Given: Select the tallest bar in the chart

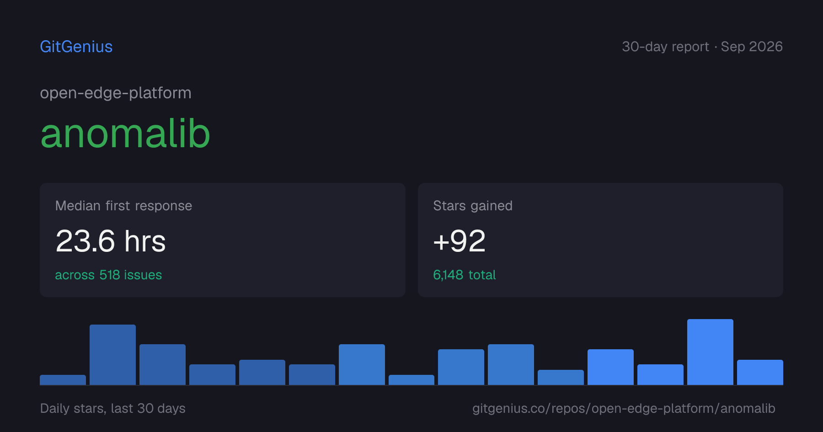Looking at the screenshot, I should pyautogui.click(x=710, y=352).
